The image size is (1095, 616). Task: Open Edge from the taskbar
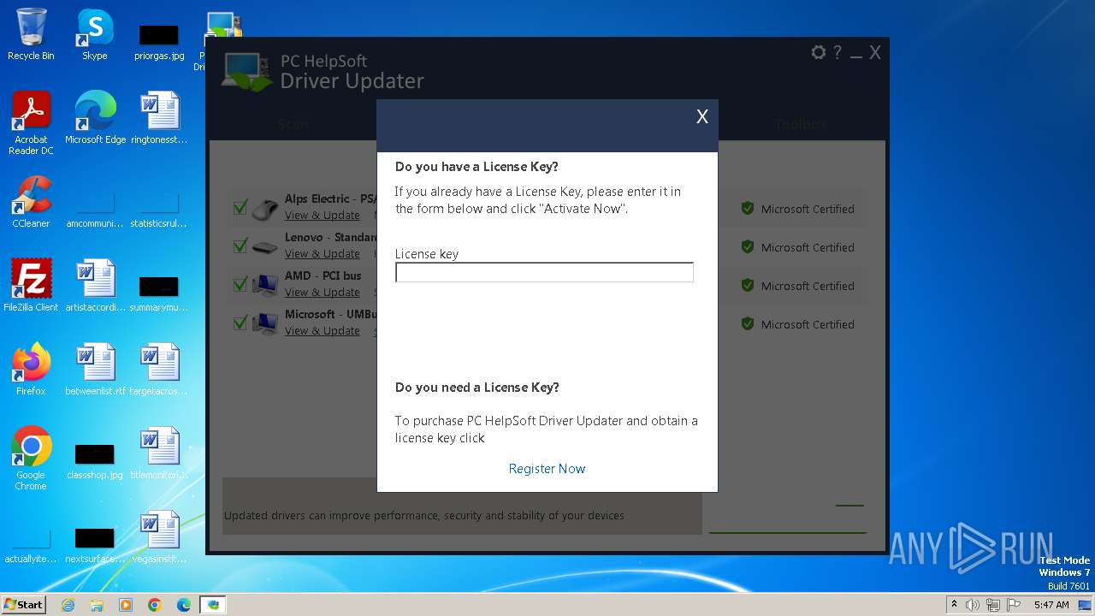coord(184,605)
